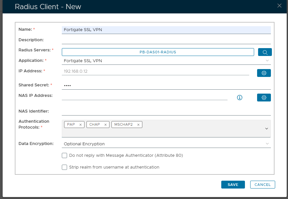Open the Data Encryption dropdown
The height and width of the screenshot is (199, 288).
click(267, 144)
